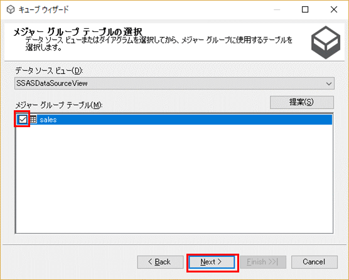Click the メジャー グループ テーブルの選択 heading

[78, 32]
